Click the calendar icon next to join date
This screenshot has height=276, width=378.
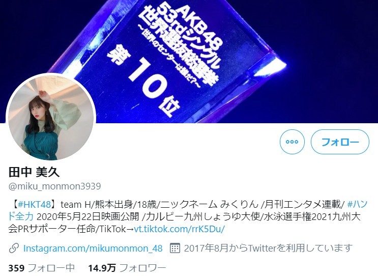pyautogui.click(x=175, y=248)
